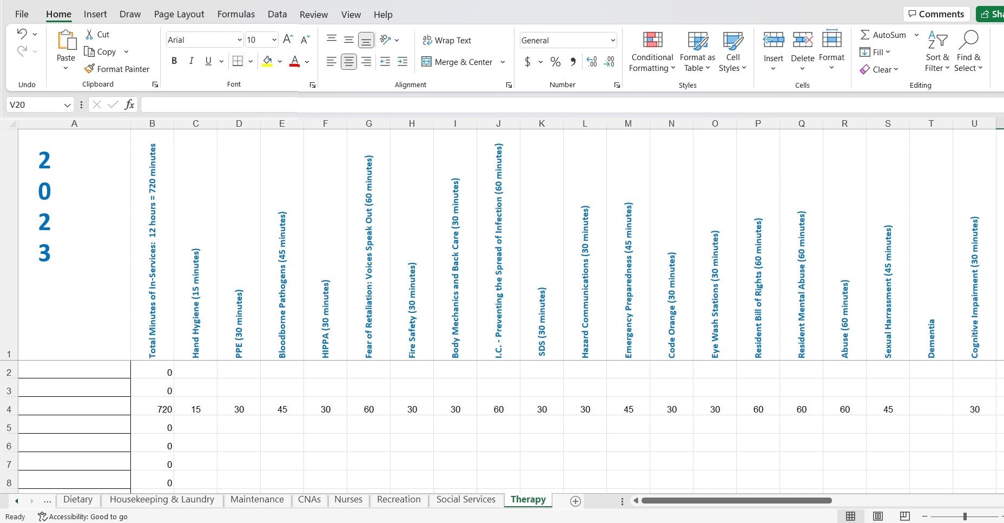1004x523 pixels.
Task: Open the Borders icon in Font group
Action: coord(237,61)
